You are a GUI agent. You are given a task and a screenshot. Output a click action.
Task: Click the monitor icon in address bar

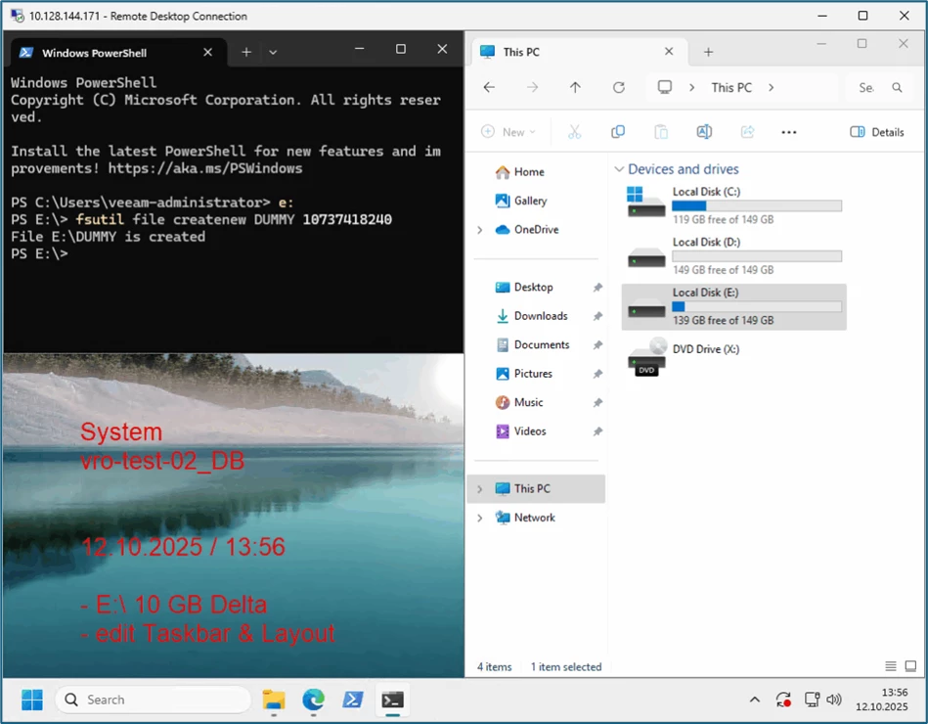pos(665,88)
